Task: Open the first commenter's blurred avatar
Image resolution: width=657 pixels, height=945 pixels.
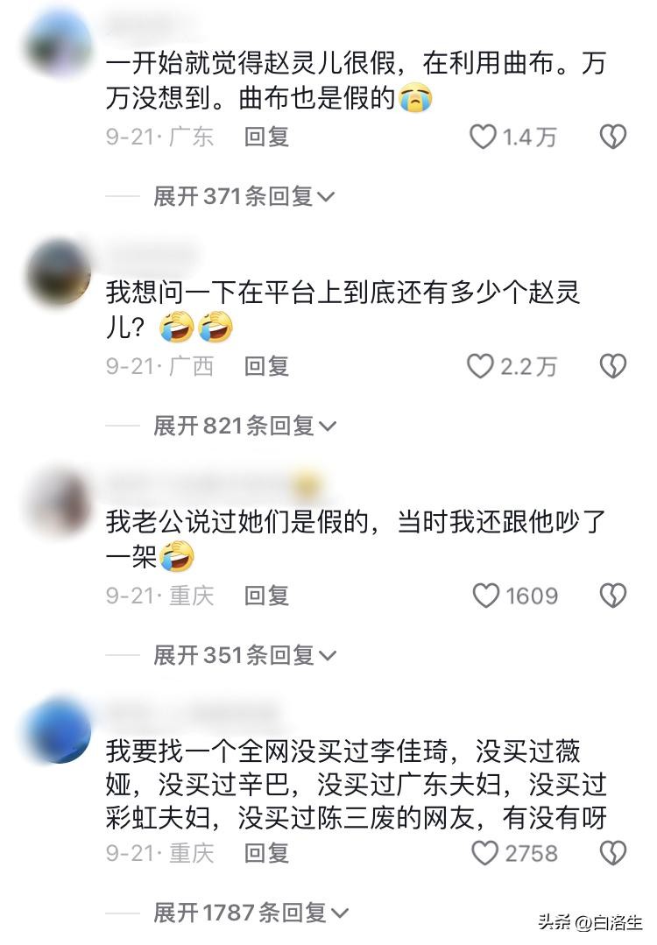Action: (59, 44)
